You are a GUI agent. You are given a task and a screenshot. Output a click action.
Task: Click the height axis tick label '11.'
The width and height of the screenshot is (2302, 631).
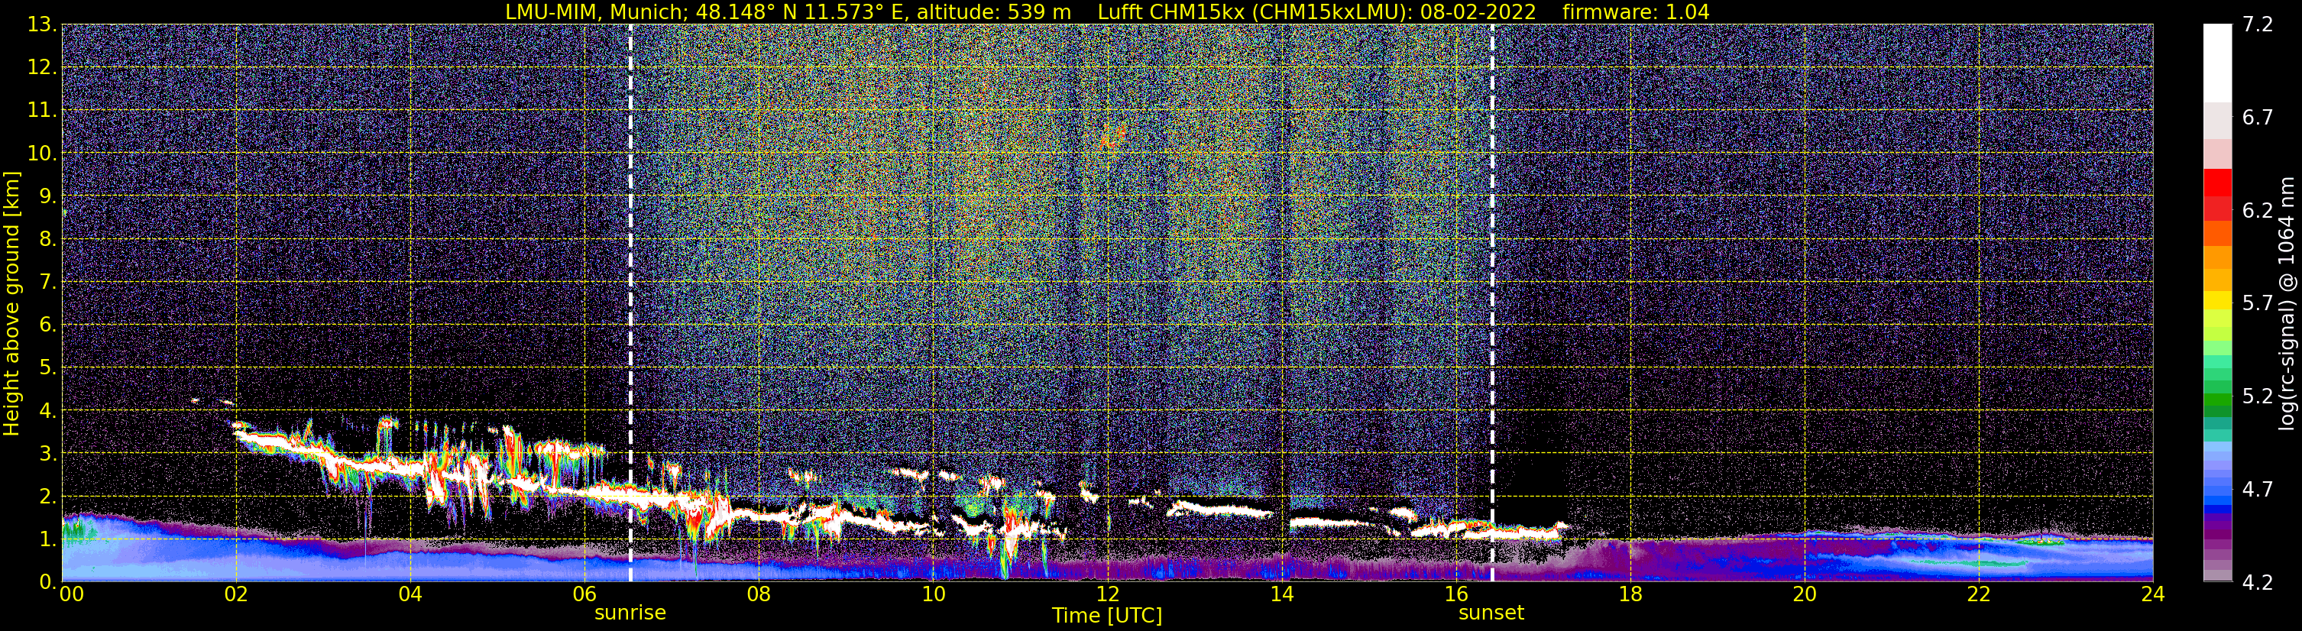tap(42, 111)
